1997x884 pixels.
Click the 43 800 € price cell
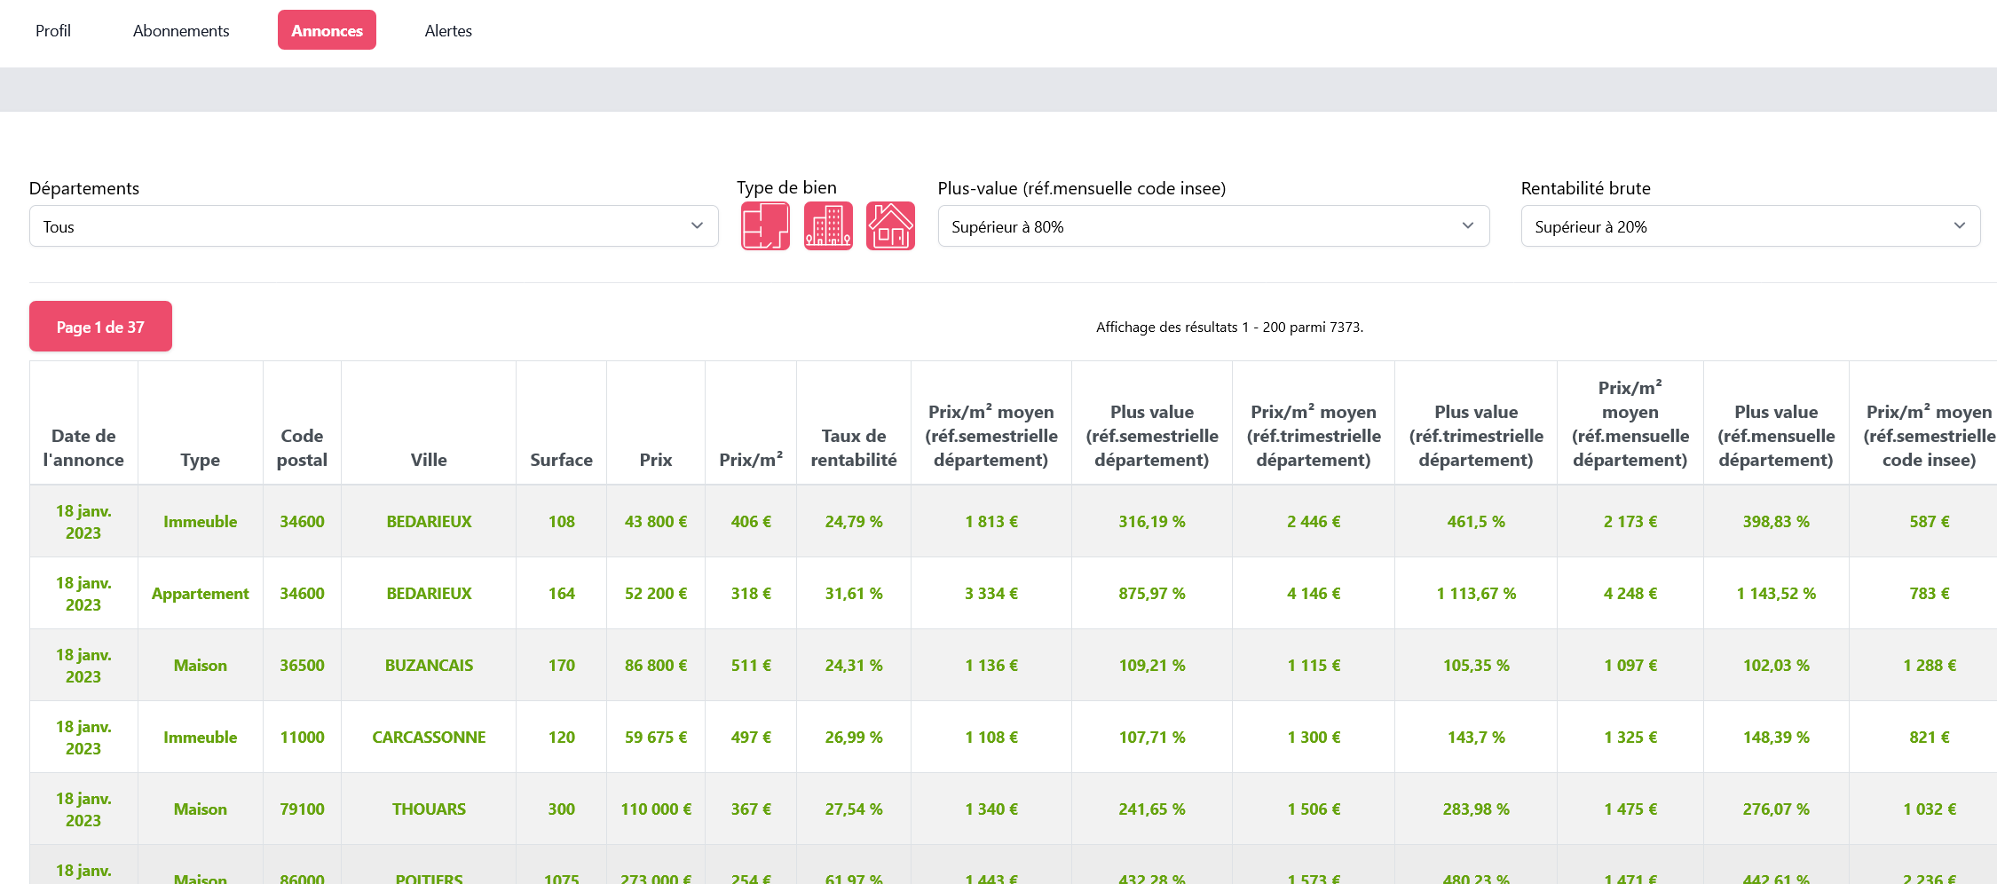click(x=655, y=522)
